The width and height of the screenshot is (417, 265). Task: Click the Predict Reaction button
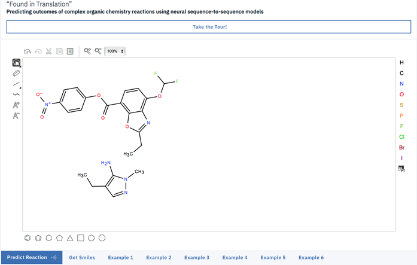tap(32, 257)
